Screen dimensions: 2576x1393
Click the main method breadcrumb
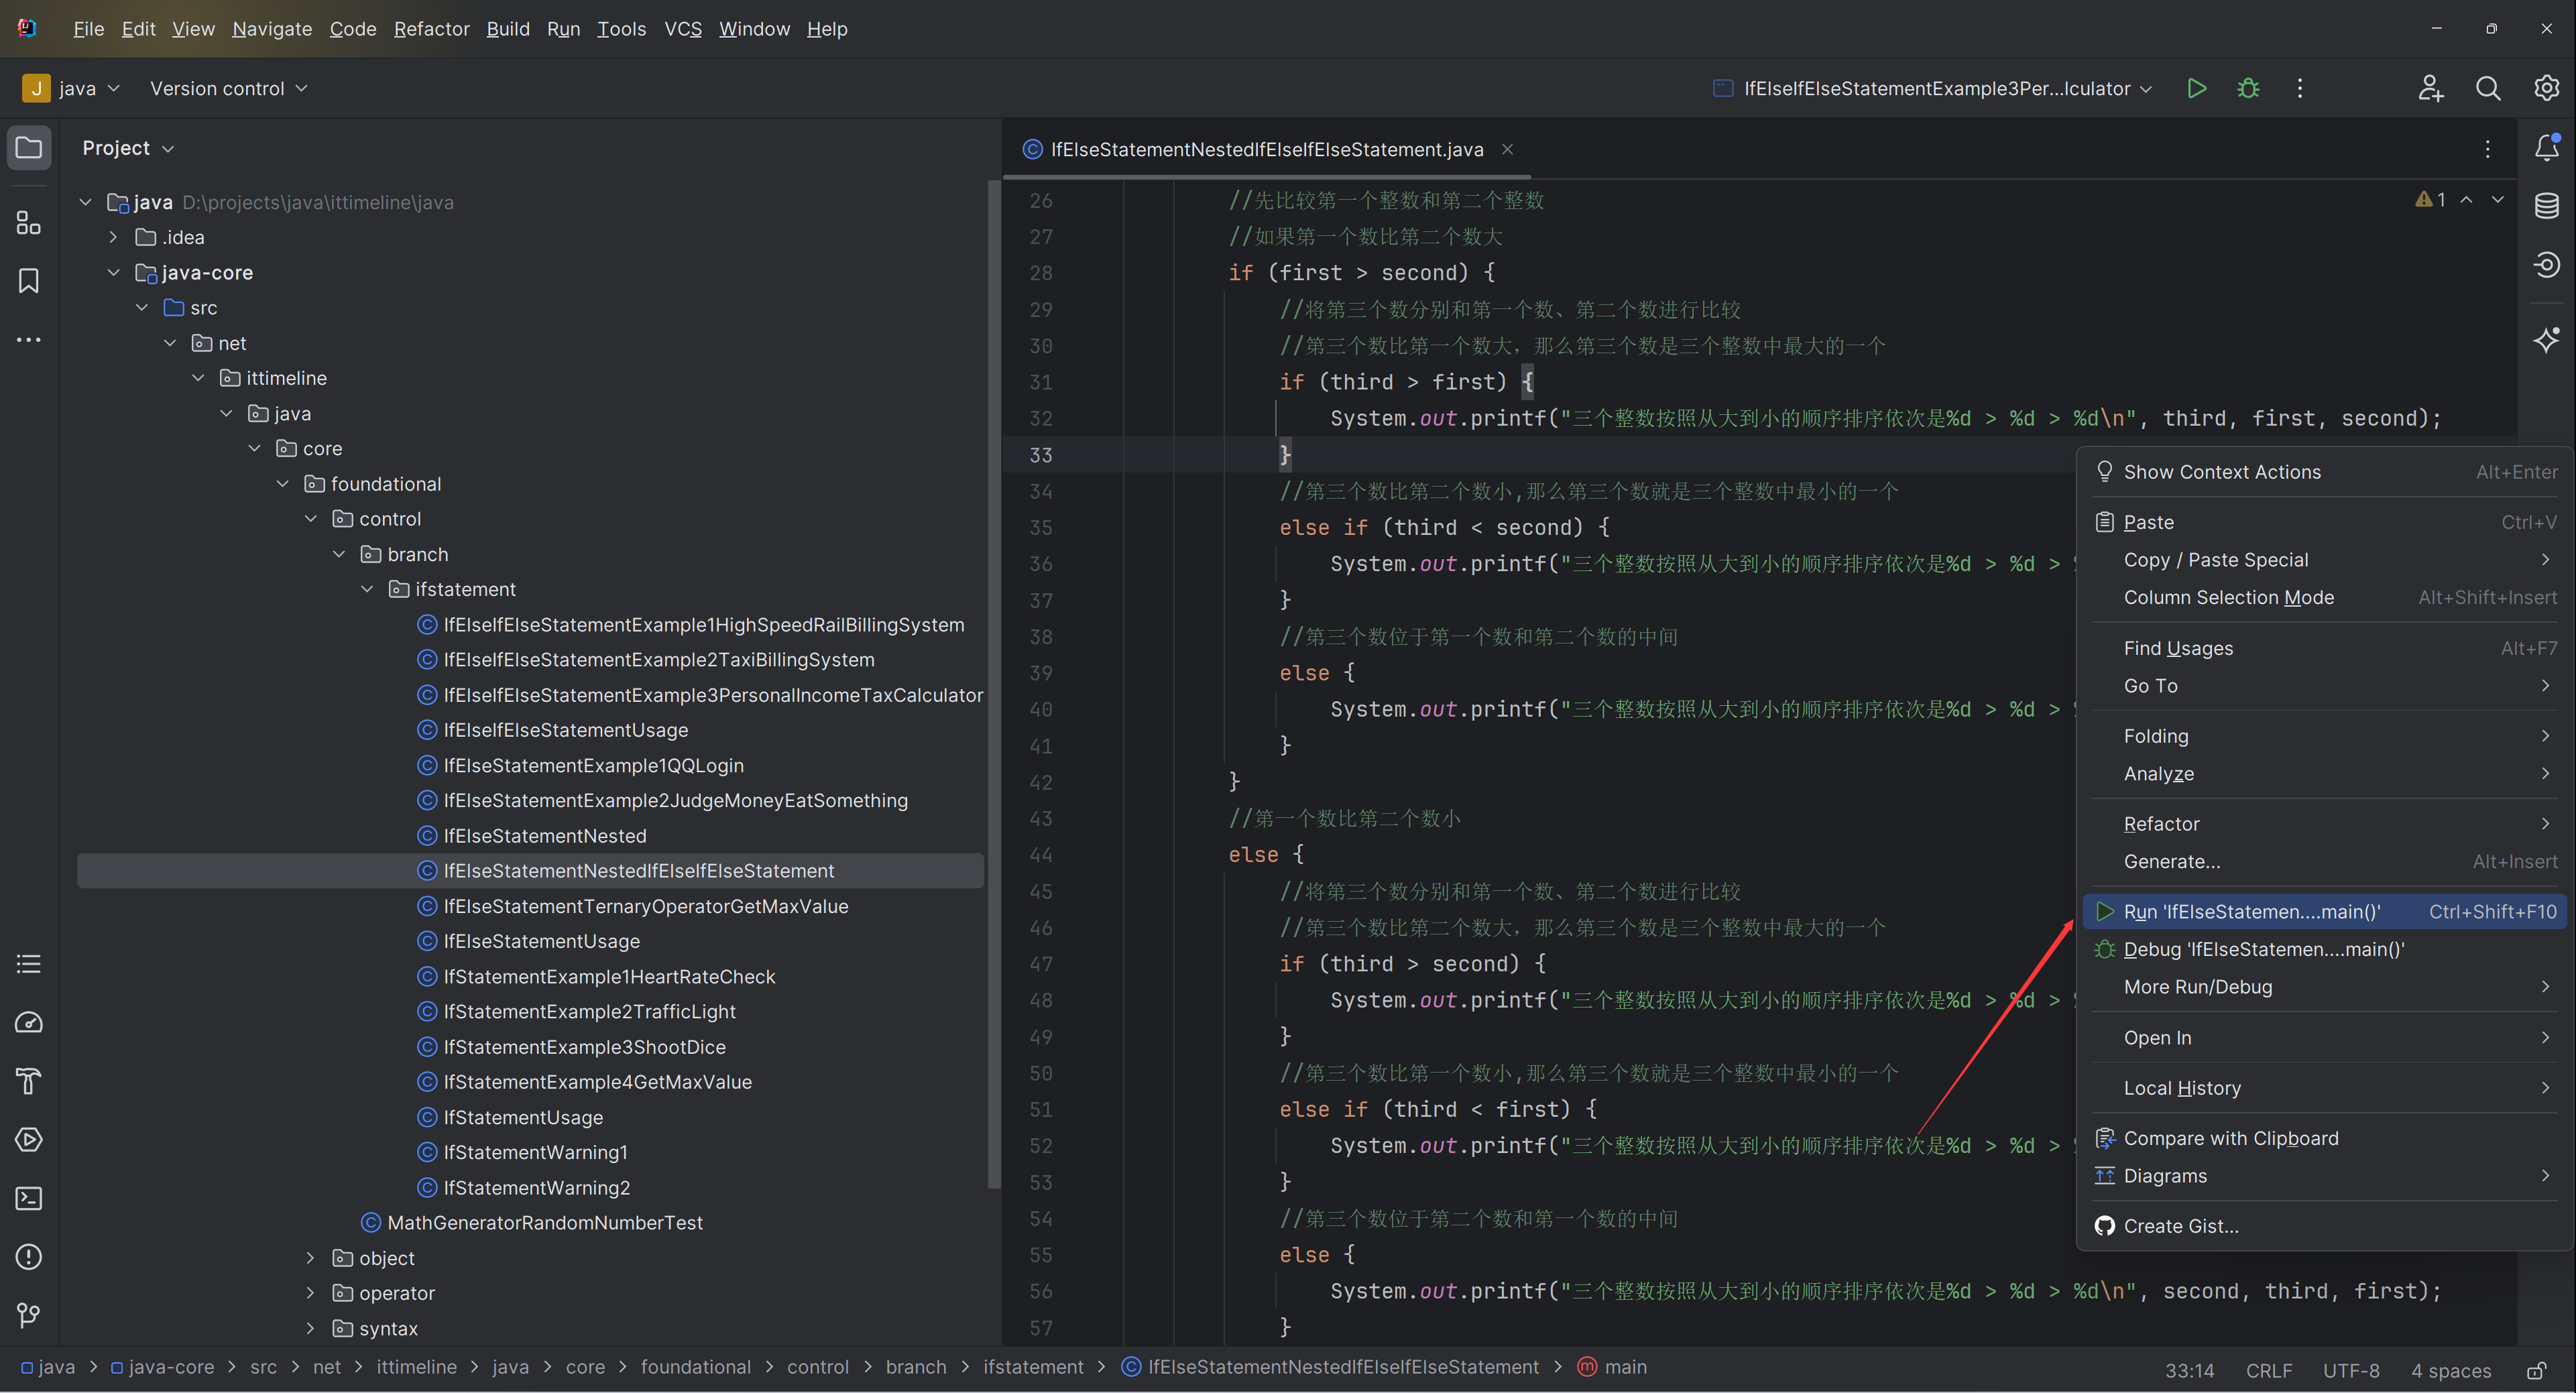coord(1612,1367)
